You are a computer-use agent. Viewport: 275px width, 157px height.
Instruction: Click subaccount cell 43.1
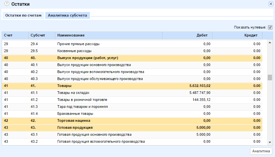click(34, 135)
